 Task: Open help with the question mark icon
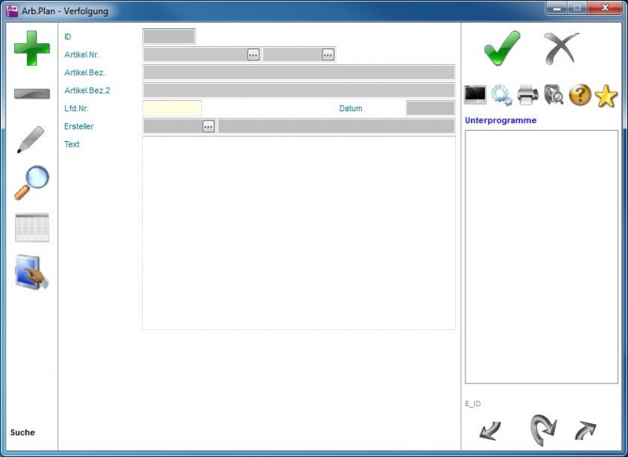[x=579, y=95]
